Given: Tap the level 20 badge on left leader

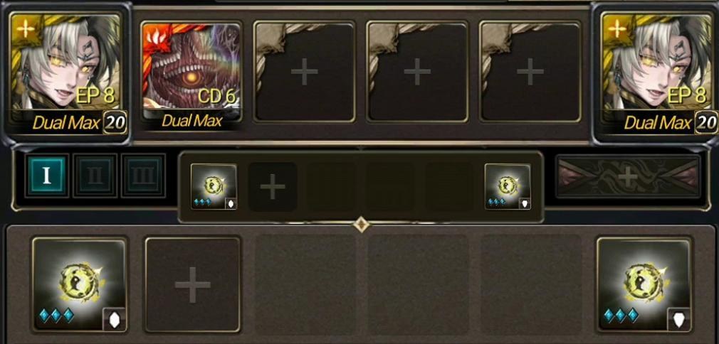Looking at the screenshot, I should [x=115, y=123].
